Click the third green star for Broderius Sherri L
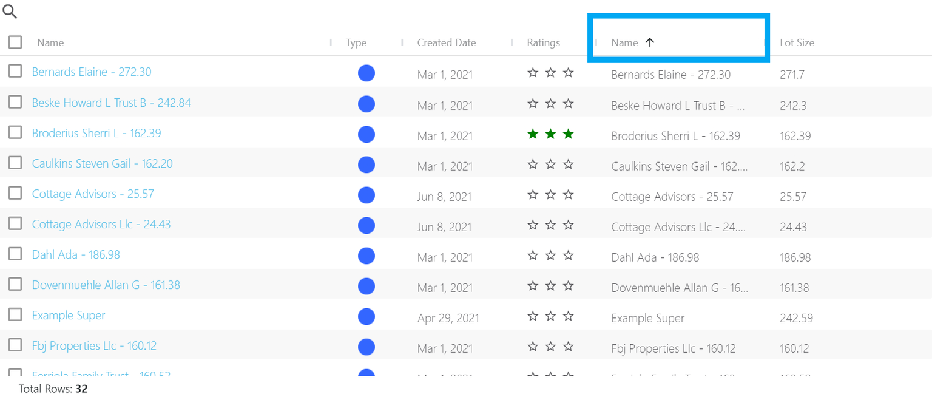The width and height of the screenshot is (932, 397). point(568,133)
